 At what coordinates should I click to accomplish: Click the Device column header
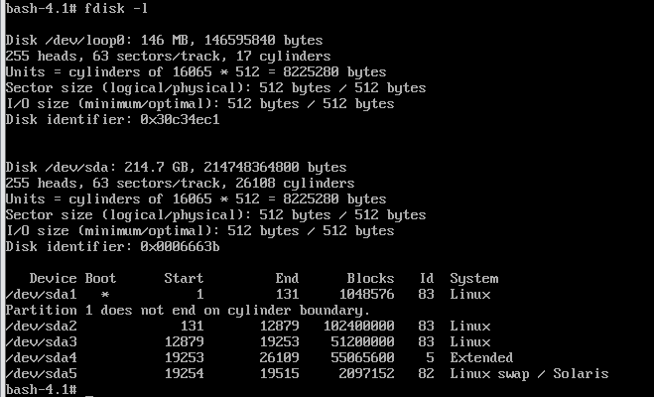tap(53, 278)
